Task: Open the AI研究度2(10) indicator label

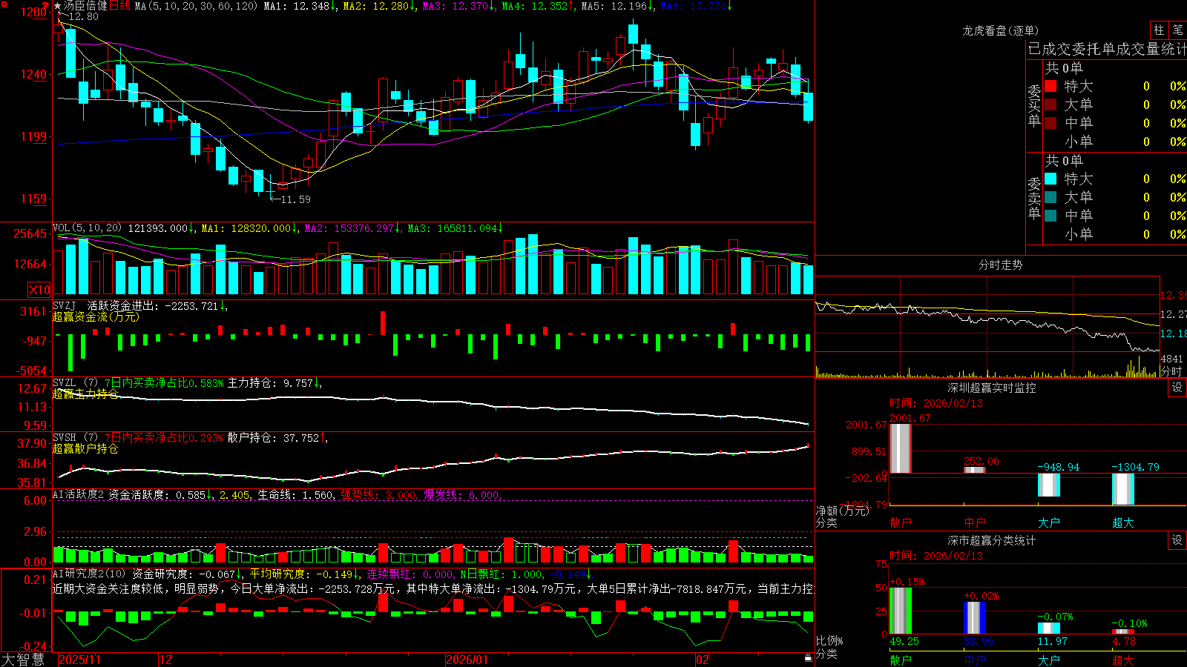Action: point(89,574)
